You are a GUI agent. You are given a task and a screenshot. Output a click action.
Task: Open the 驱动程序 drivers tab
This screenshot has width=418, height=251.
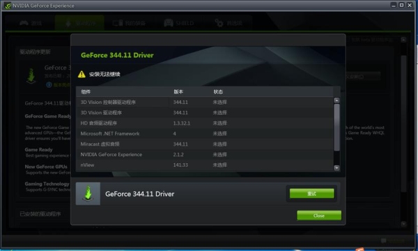79,23
